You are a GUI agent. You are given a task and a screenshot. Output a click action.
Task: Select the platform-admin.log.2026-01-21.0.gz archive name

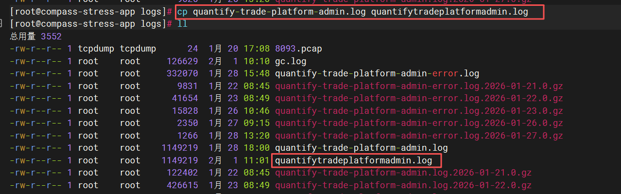[403, 172]
